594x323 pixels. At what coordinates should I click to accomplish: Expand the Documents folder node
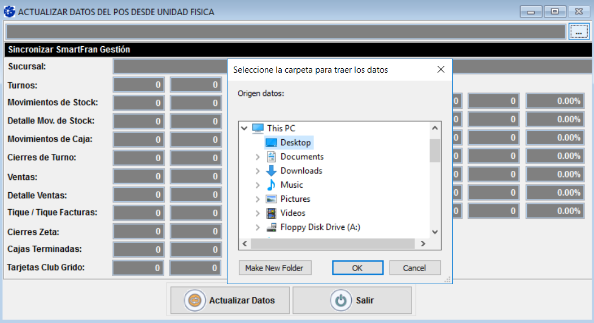point(257,157)
